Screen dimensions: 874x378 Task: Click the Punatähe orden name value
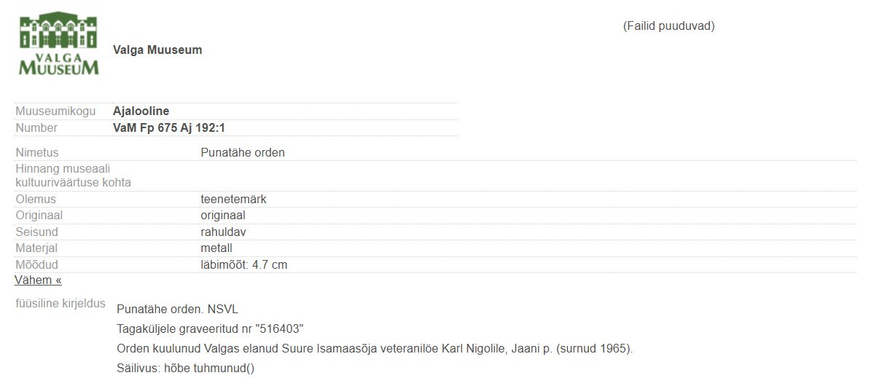[x=242, y=153]
